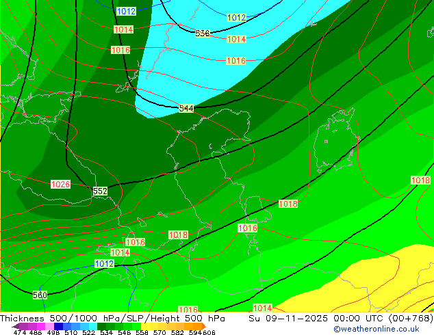Click the 552 height contour label
Viewport: 434px width, 335px height.
coord(100,191)
